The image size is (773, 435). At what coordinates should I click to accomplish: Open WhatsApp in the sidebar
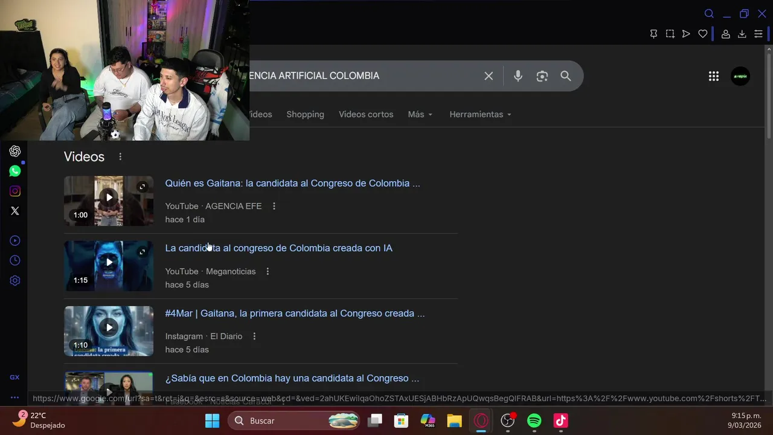[x=15, y=171]
